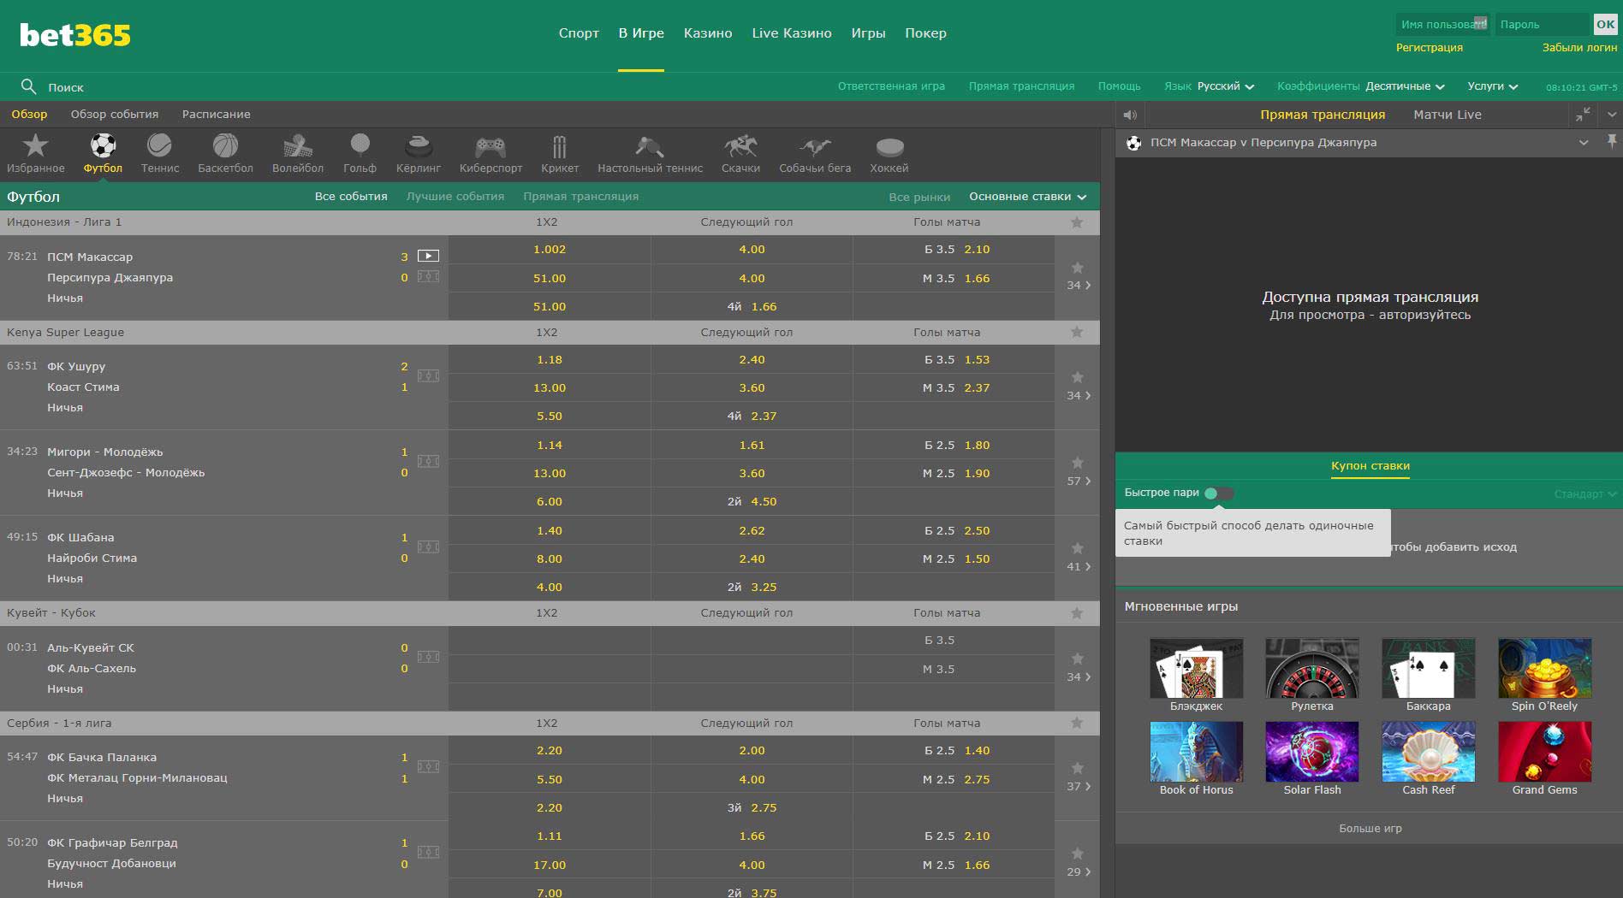Favorite the Kenya Super League star
This screenshot has width=1623, height=898.
click(x=1077, y=332)
